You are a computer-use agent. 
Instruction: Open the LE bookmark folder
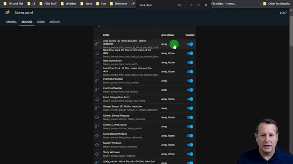[32, 4]
